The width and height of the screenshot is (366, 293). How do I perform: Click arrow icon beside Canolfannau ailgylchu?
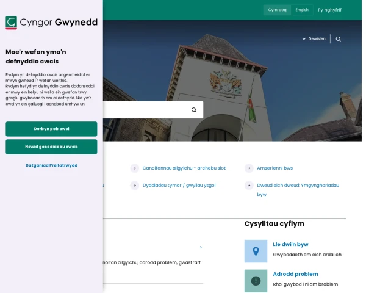pyautogui.click(x=135, y=168)
